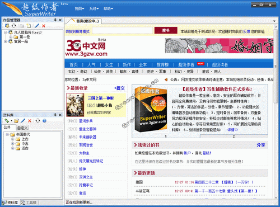Screen dimensions: 280x207
Task: Open the 全本 navigation item
Action: point(143,64)
